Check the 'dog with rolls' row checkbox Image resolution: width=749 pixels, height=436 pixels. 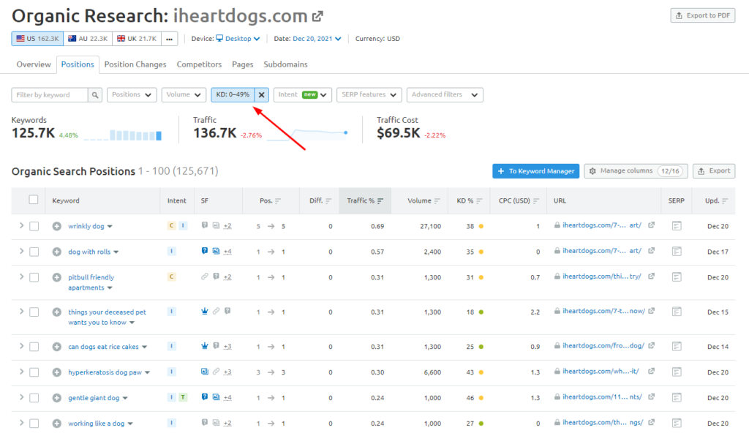[34, 252]
